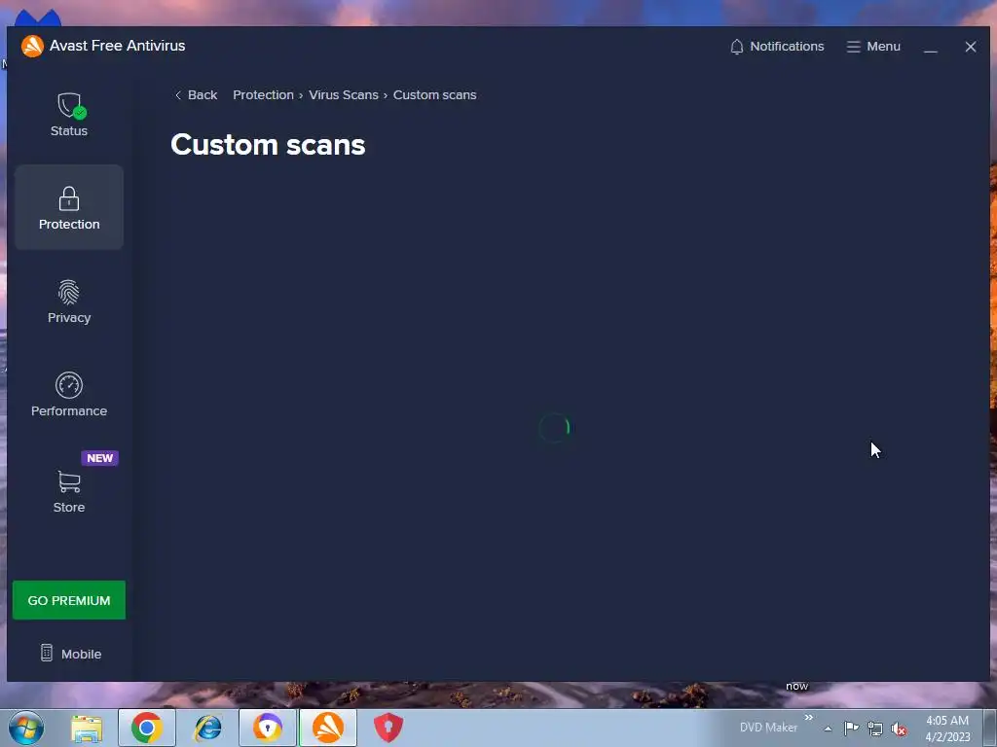Click the Custom scans page heading
Viewport: 997px width, 747px height.
pyautogui.click(x=268, y=145)
